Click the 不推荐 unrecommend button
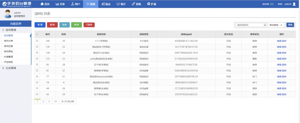 tap(89, 25)
